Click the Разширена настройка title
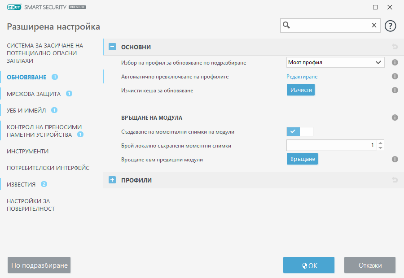This screenshot has height=278, width=404. click(x=53, y=26)
